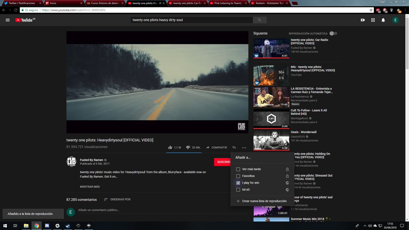The width and height of the screenshot is (409, 230).
Task: Click the browser address bar URL
Action: [x=74, y=10]
